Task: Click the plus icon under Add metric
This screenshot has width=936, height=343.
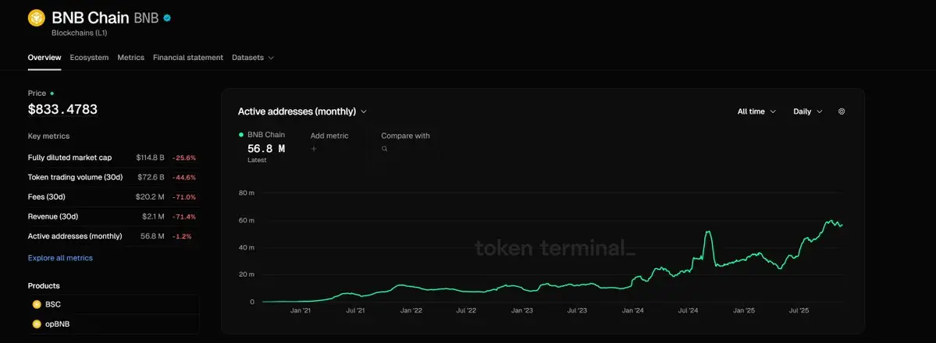Action: (x=314, y=148)
